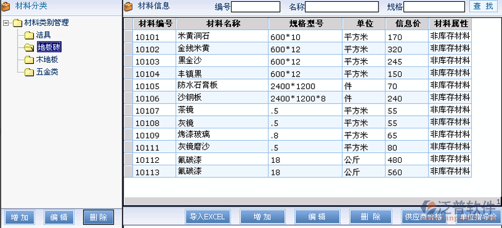This screenshot has width=502, height=228.
Task: Click the 查找 search button
Action: (483, 6)
